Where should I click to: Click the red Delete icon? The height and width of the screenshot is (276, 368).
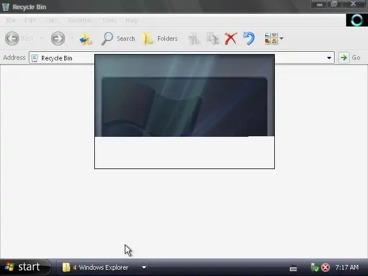(231, 39)
